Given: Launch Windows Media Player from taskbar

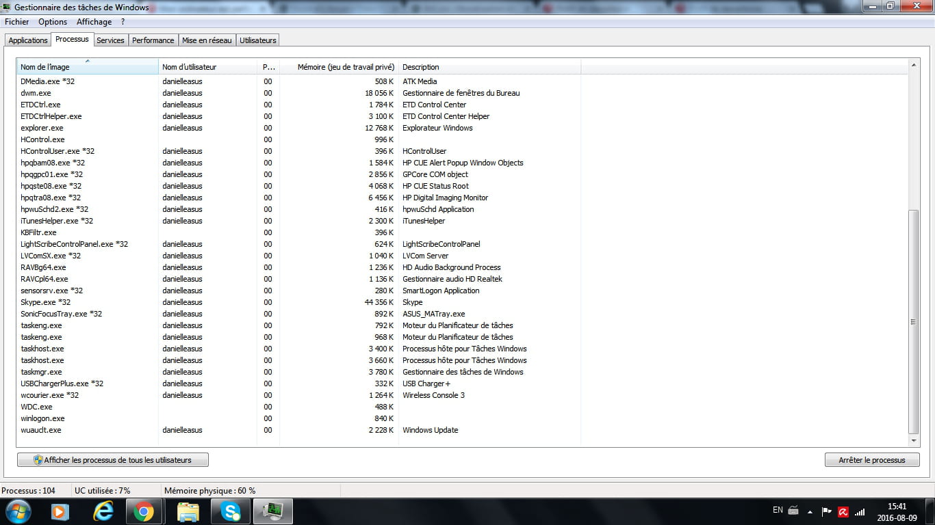Looking at the screenshot, I should (60, 511).
